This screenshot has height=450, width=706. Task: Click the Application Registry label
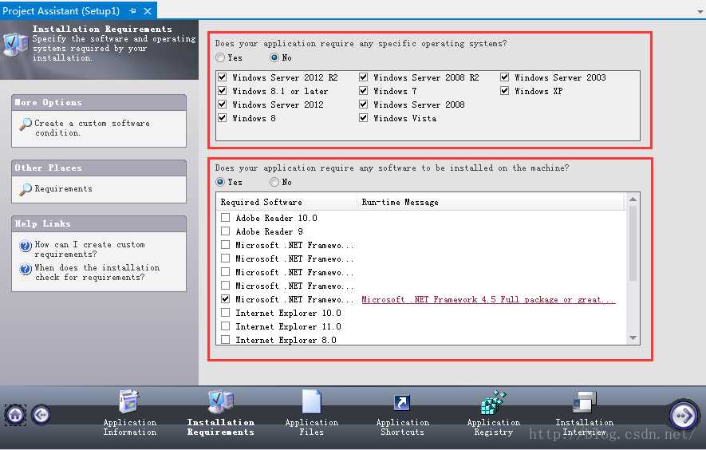494,427
